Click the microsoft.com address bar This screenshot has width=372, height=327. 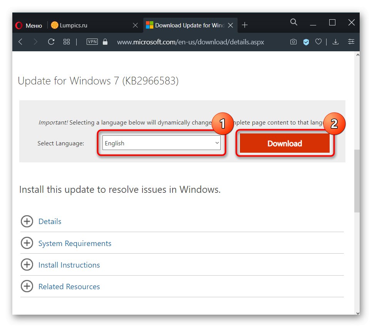tap(191, 42)
